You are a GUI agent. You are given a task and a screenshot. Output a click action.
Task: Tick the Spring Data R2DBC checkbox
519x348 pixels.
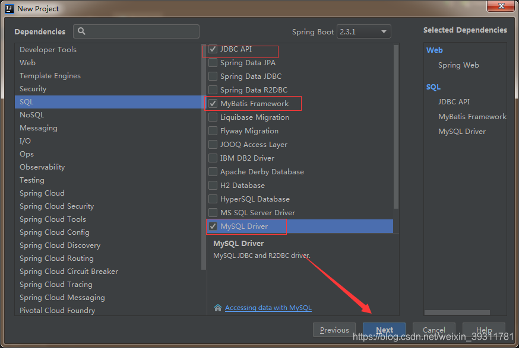(x=213, y=90)
